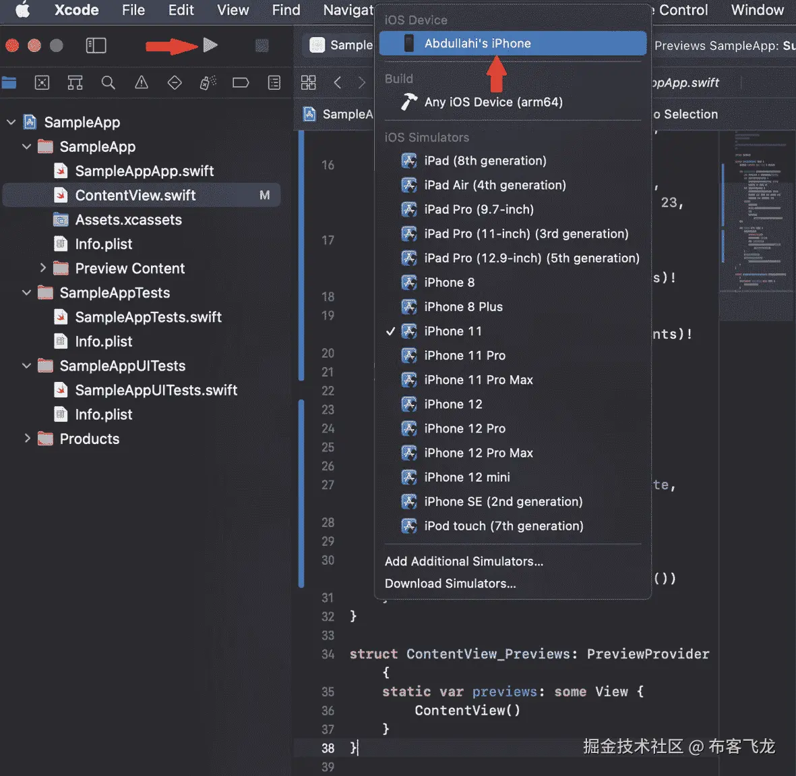Select iPhone SE (2nd generation) simulator
The image size is (796, 776).
(513, 501)
